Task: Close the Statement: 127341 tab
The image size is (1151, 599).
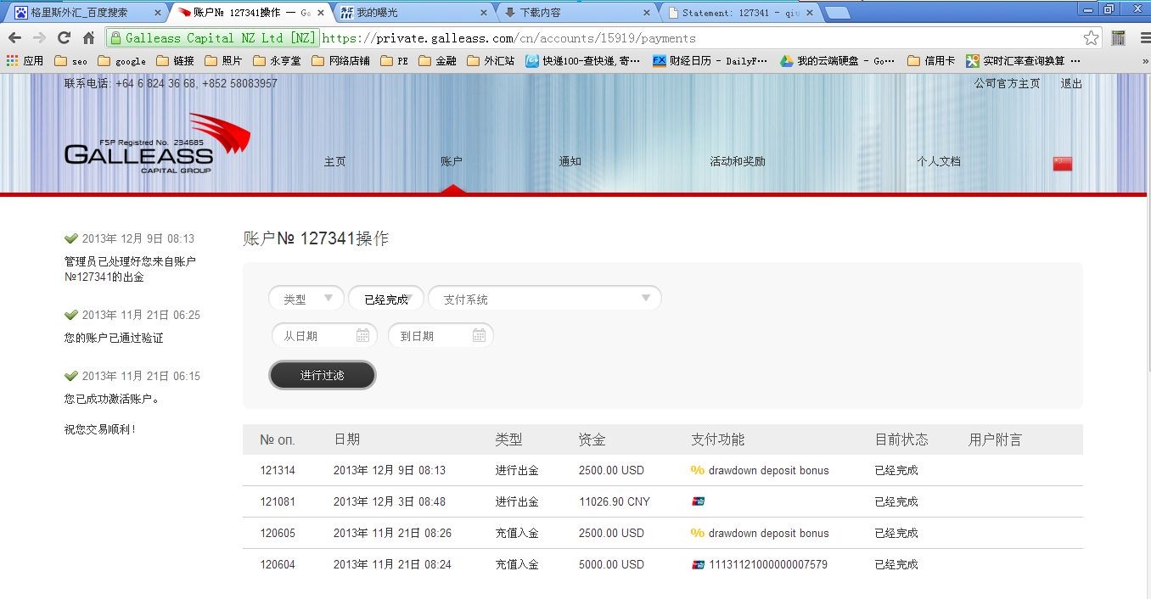Action: point(809,13)
